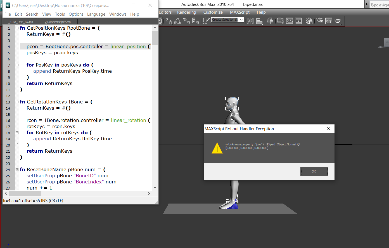Click the Align tool icon
This screenshot has width=389, height=248.
259,21
